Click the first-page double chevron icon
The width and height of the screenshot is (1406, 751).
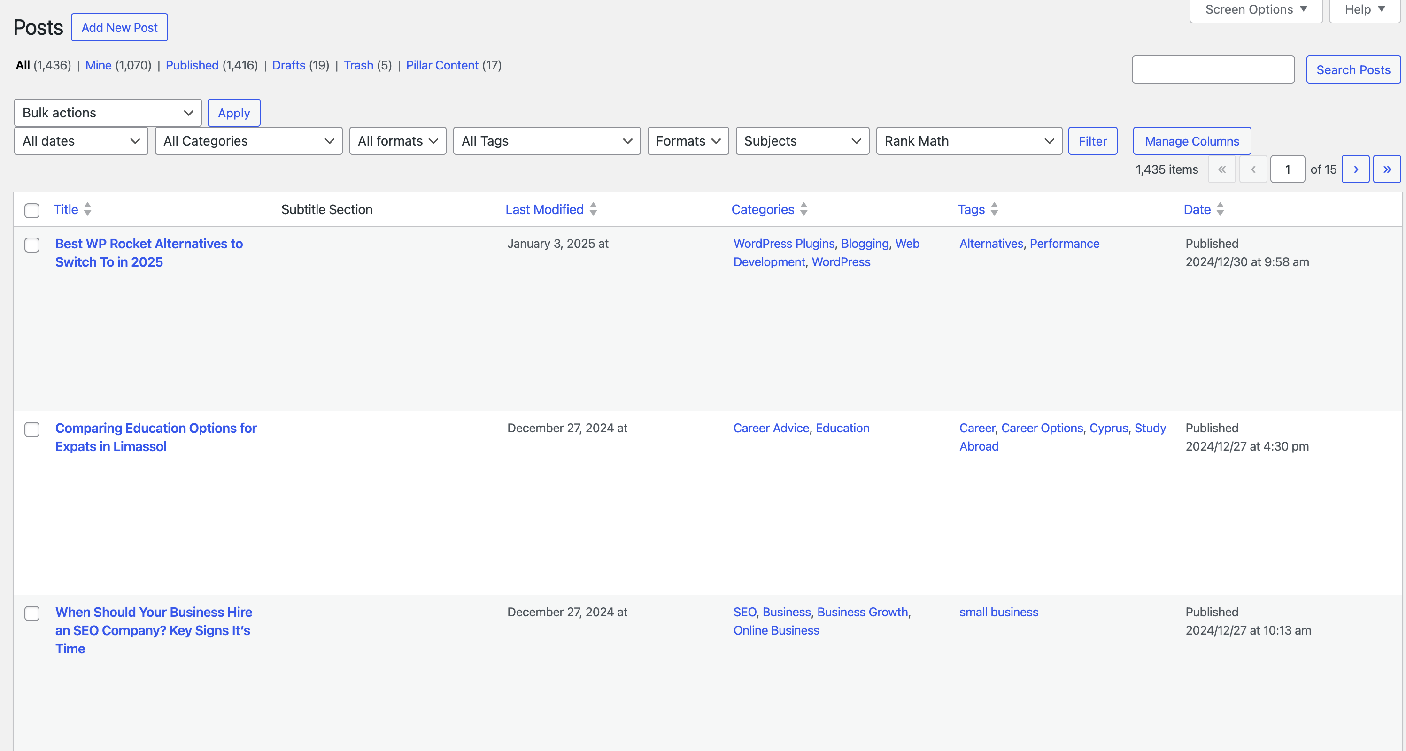point(1222,169)
